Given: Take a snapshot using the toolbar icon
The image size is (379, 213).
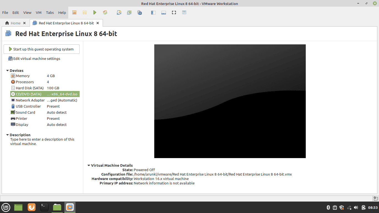Looking at the screenshot, I should [x=119, y=12].
